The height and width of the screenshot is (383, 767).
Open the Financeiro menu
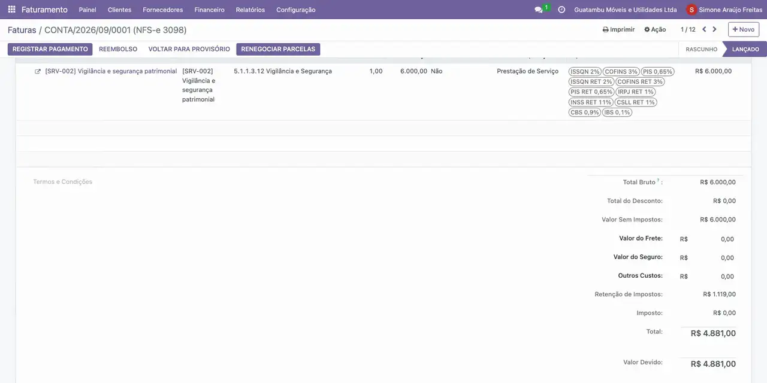click(x=209, y=10)
